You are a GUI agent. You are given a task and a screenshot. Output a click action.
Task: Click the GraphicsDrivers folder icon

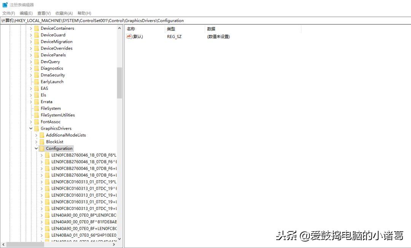point(37,128)
